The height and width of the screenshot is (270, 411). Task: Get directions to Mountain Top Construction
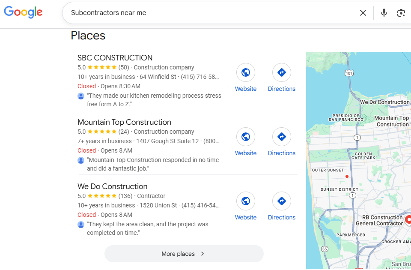click(282, 137)
